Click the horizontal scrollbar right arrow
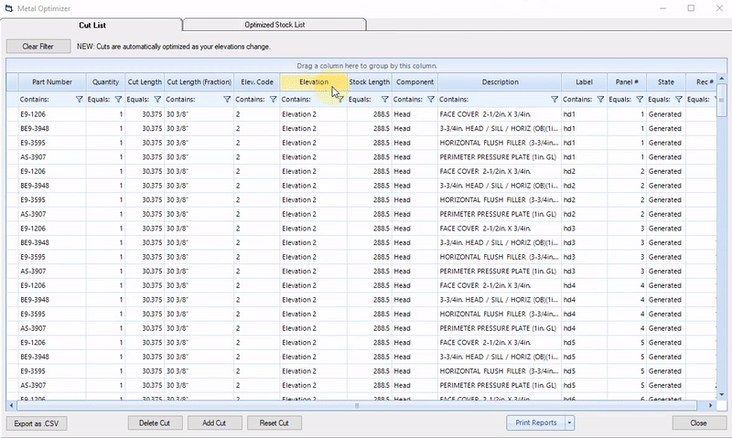Screen dimensions: 732x438 pos(711,405)
